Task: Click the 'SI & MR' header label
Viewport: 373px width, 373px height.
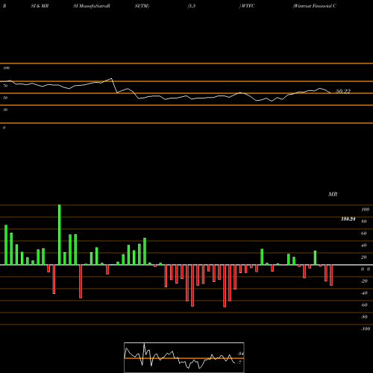Action: click(x=40, y=6)
